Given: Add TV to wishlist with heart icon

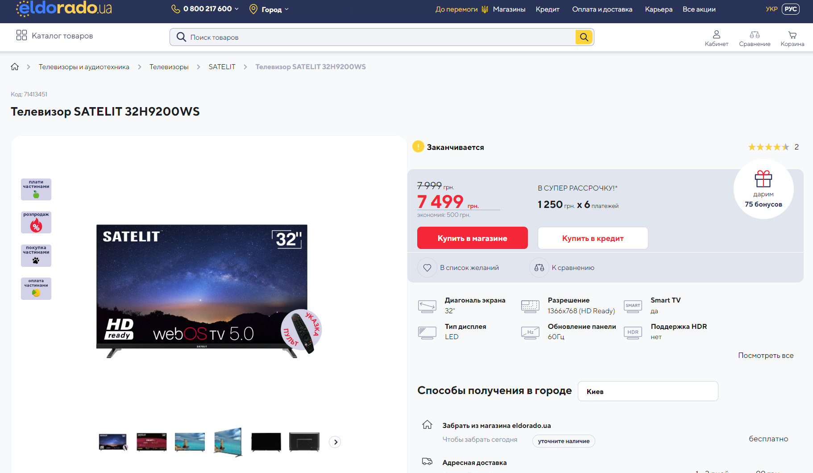Looking at the screenshot, I should [x=427, y=268].
